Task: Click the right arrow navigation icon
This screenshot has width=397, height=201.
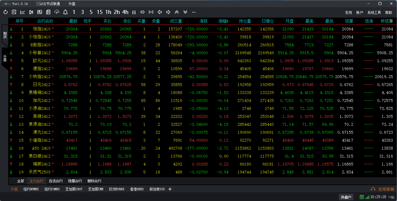Action: (168, 12)
